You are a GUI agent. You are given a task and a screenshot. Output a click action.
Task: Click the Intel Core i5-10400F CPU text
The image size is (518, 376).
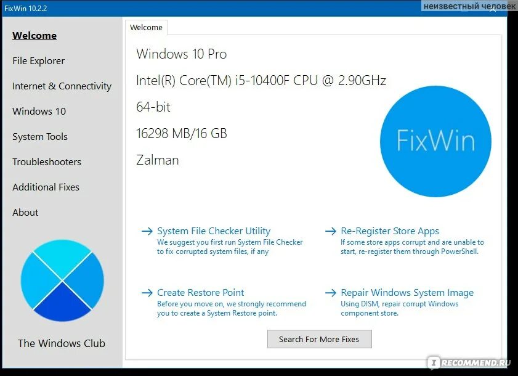coord(261,80)
